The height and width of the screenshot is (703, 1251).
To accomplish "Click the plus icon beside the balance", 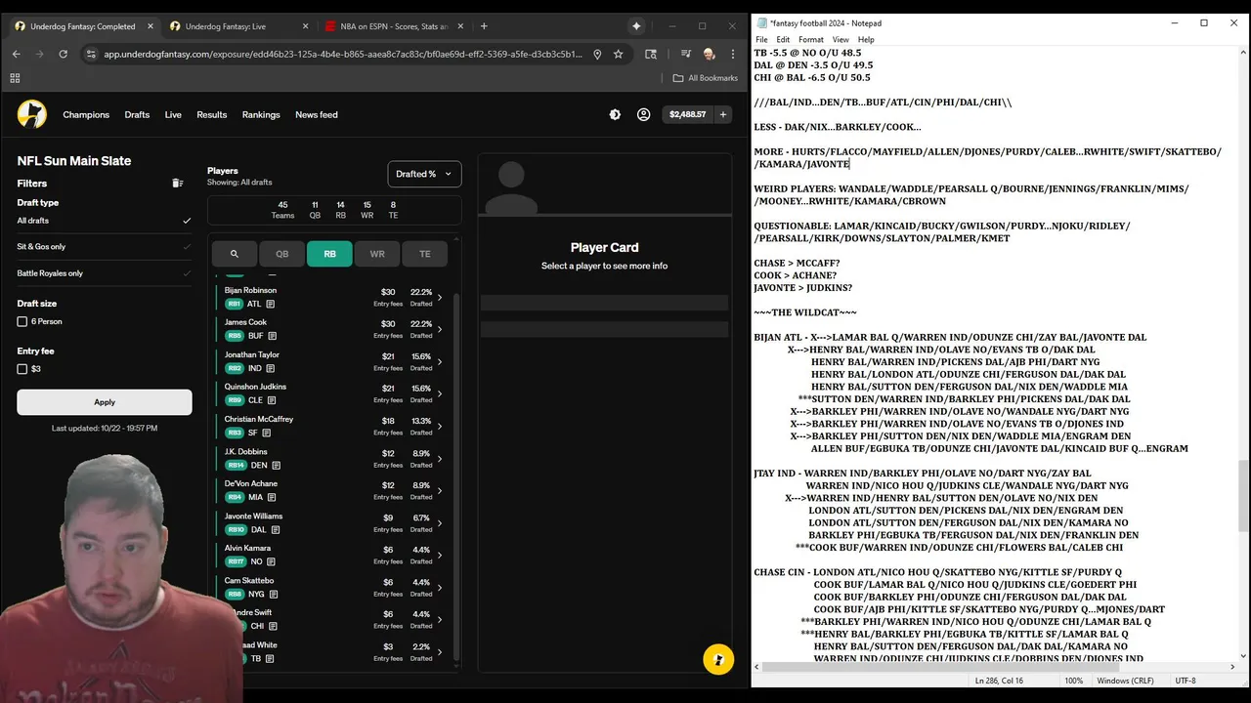I will tap(723, 114).
